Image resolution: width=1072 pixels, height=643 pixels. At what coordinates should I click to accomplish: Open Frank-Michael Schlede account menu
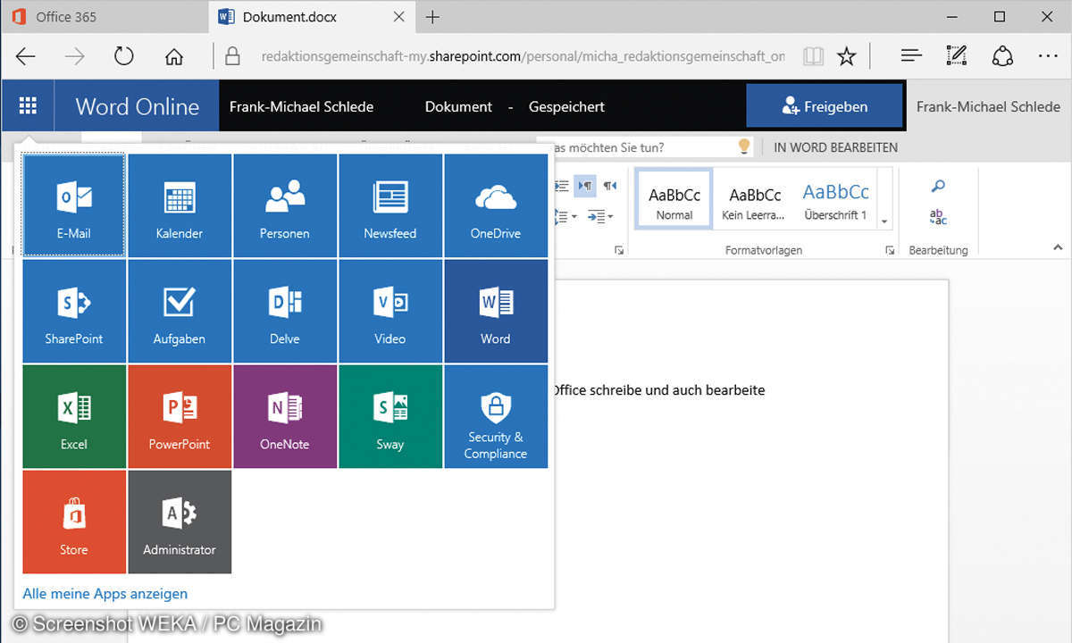(x=988, y=106)
